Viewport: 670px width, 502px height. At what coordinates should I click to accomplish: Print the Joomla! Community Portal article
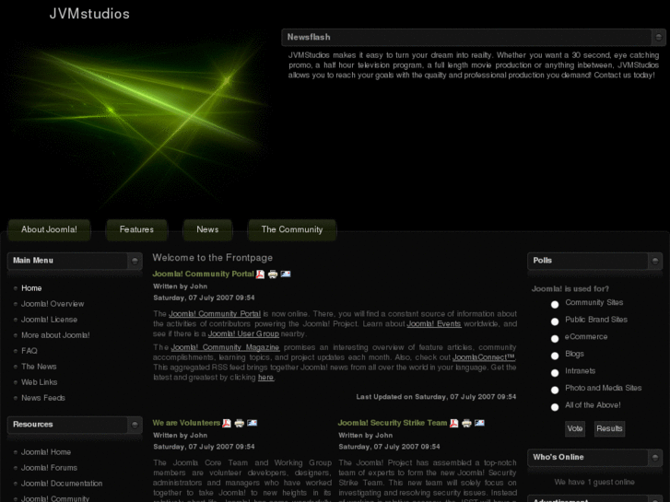273,274
